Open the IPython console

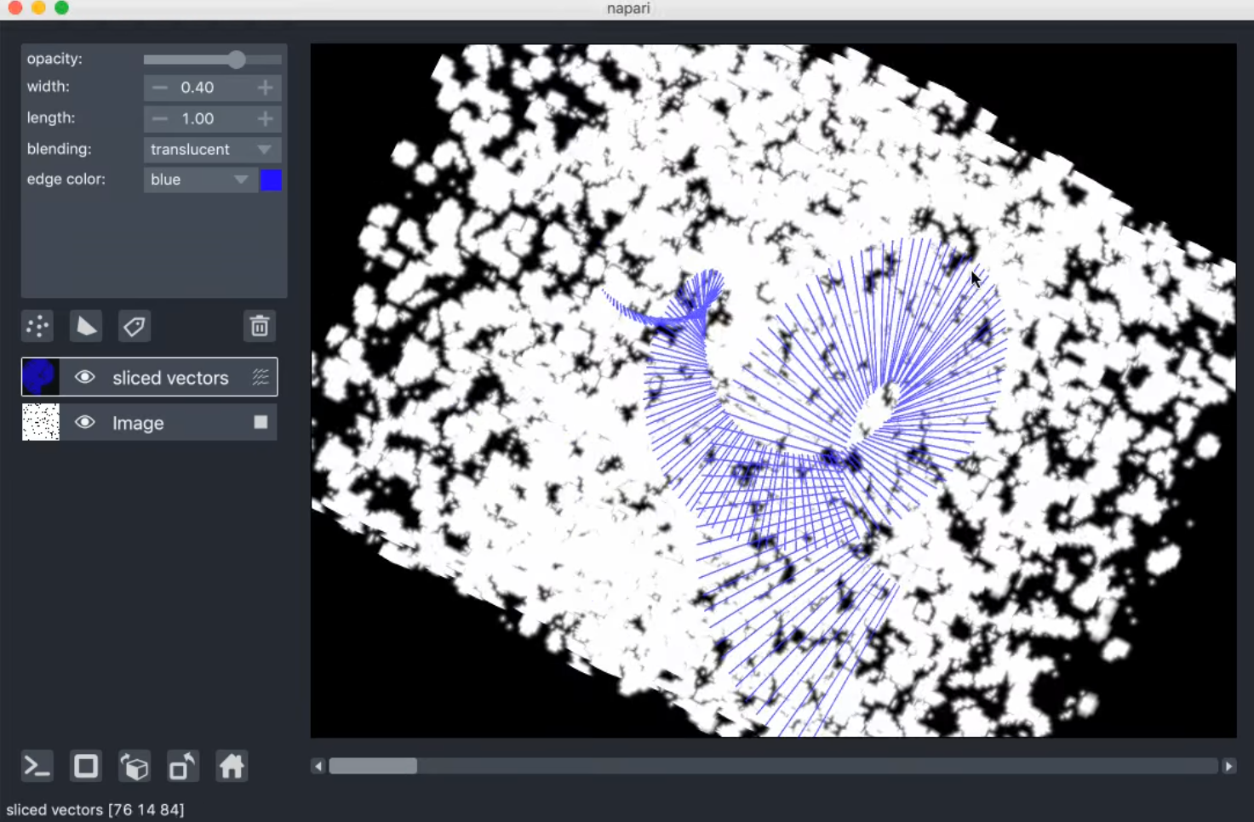tap(37, 766)
